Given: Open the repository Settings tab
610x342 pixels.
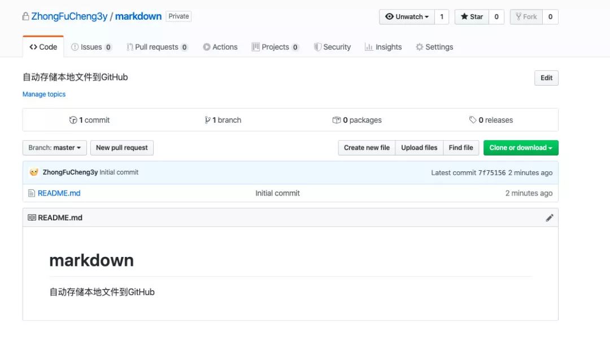Looking at the screenshot, I should tap(434, 47).
